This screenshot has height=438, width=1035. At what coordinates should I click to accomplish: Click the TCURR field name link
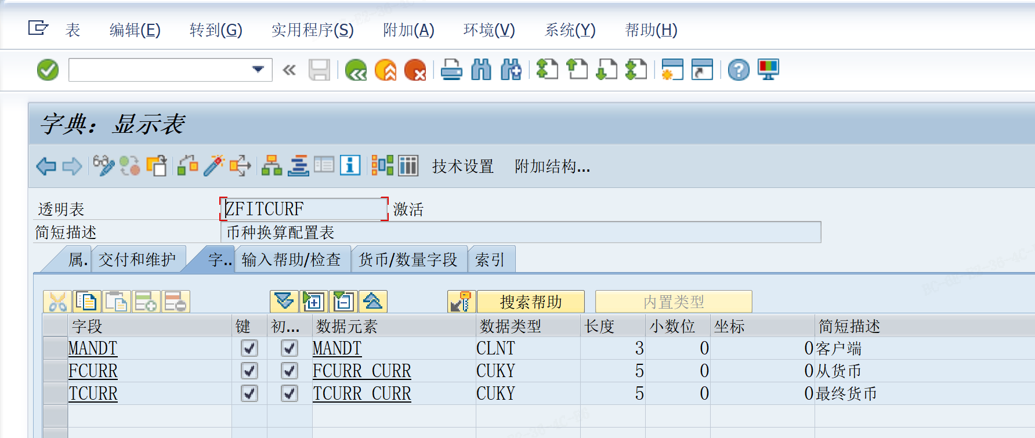[93, 393]
